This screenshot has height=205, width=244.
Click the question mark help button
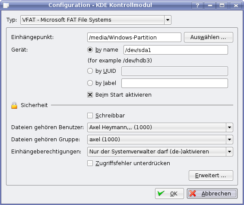[x=197, y=6]
